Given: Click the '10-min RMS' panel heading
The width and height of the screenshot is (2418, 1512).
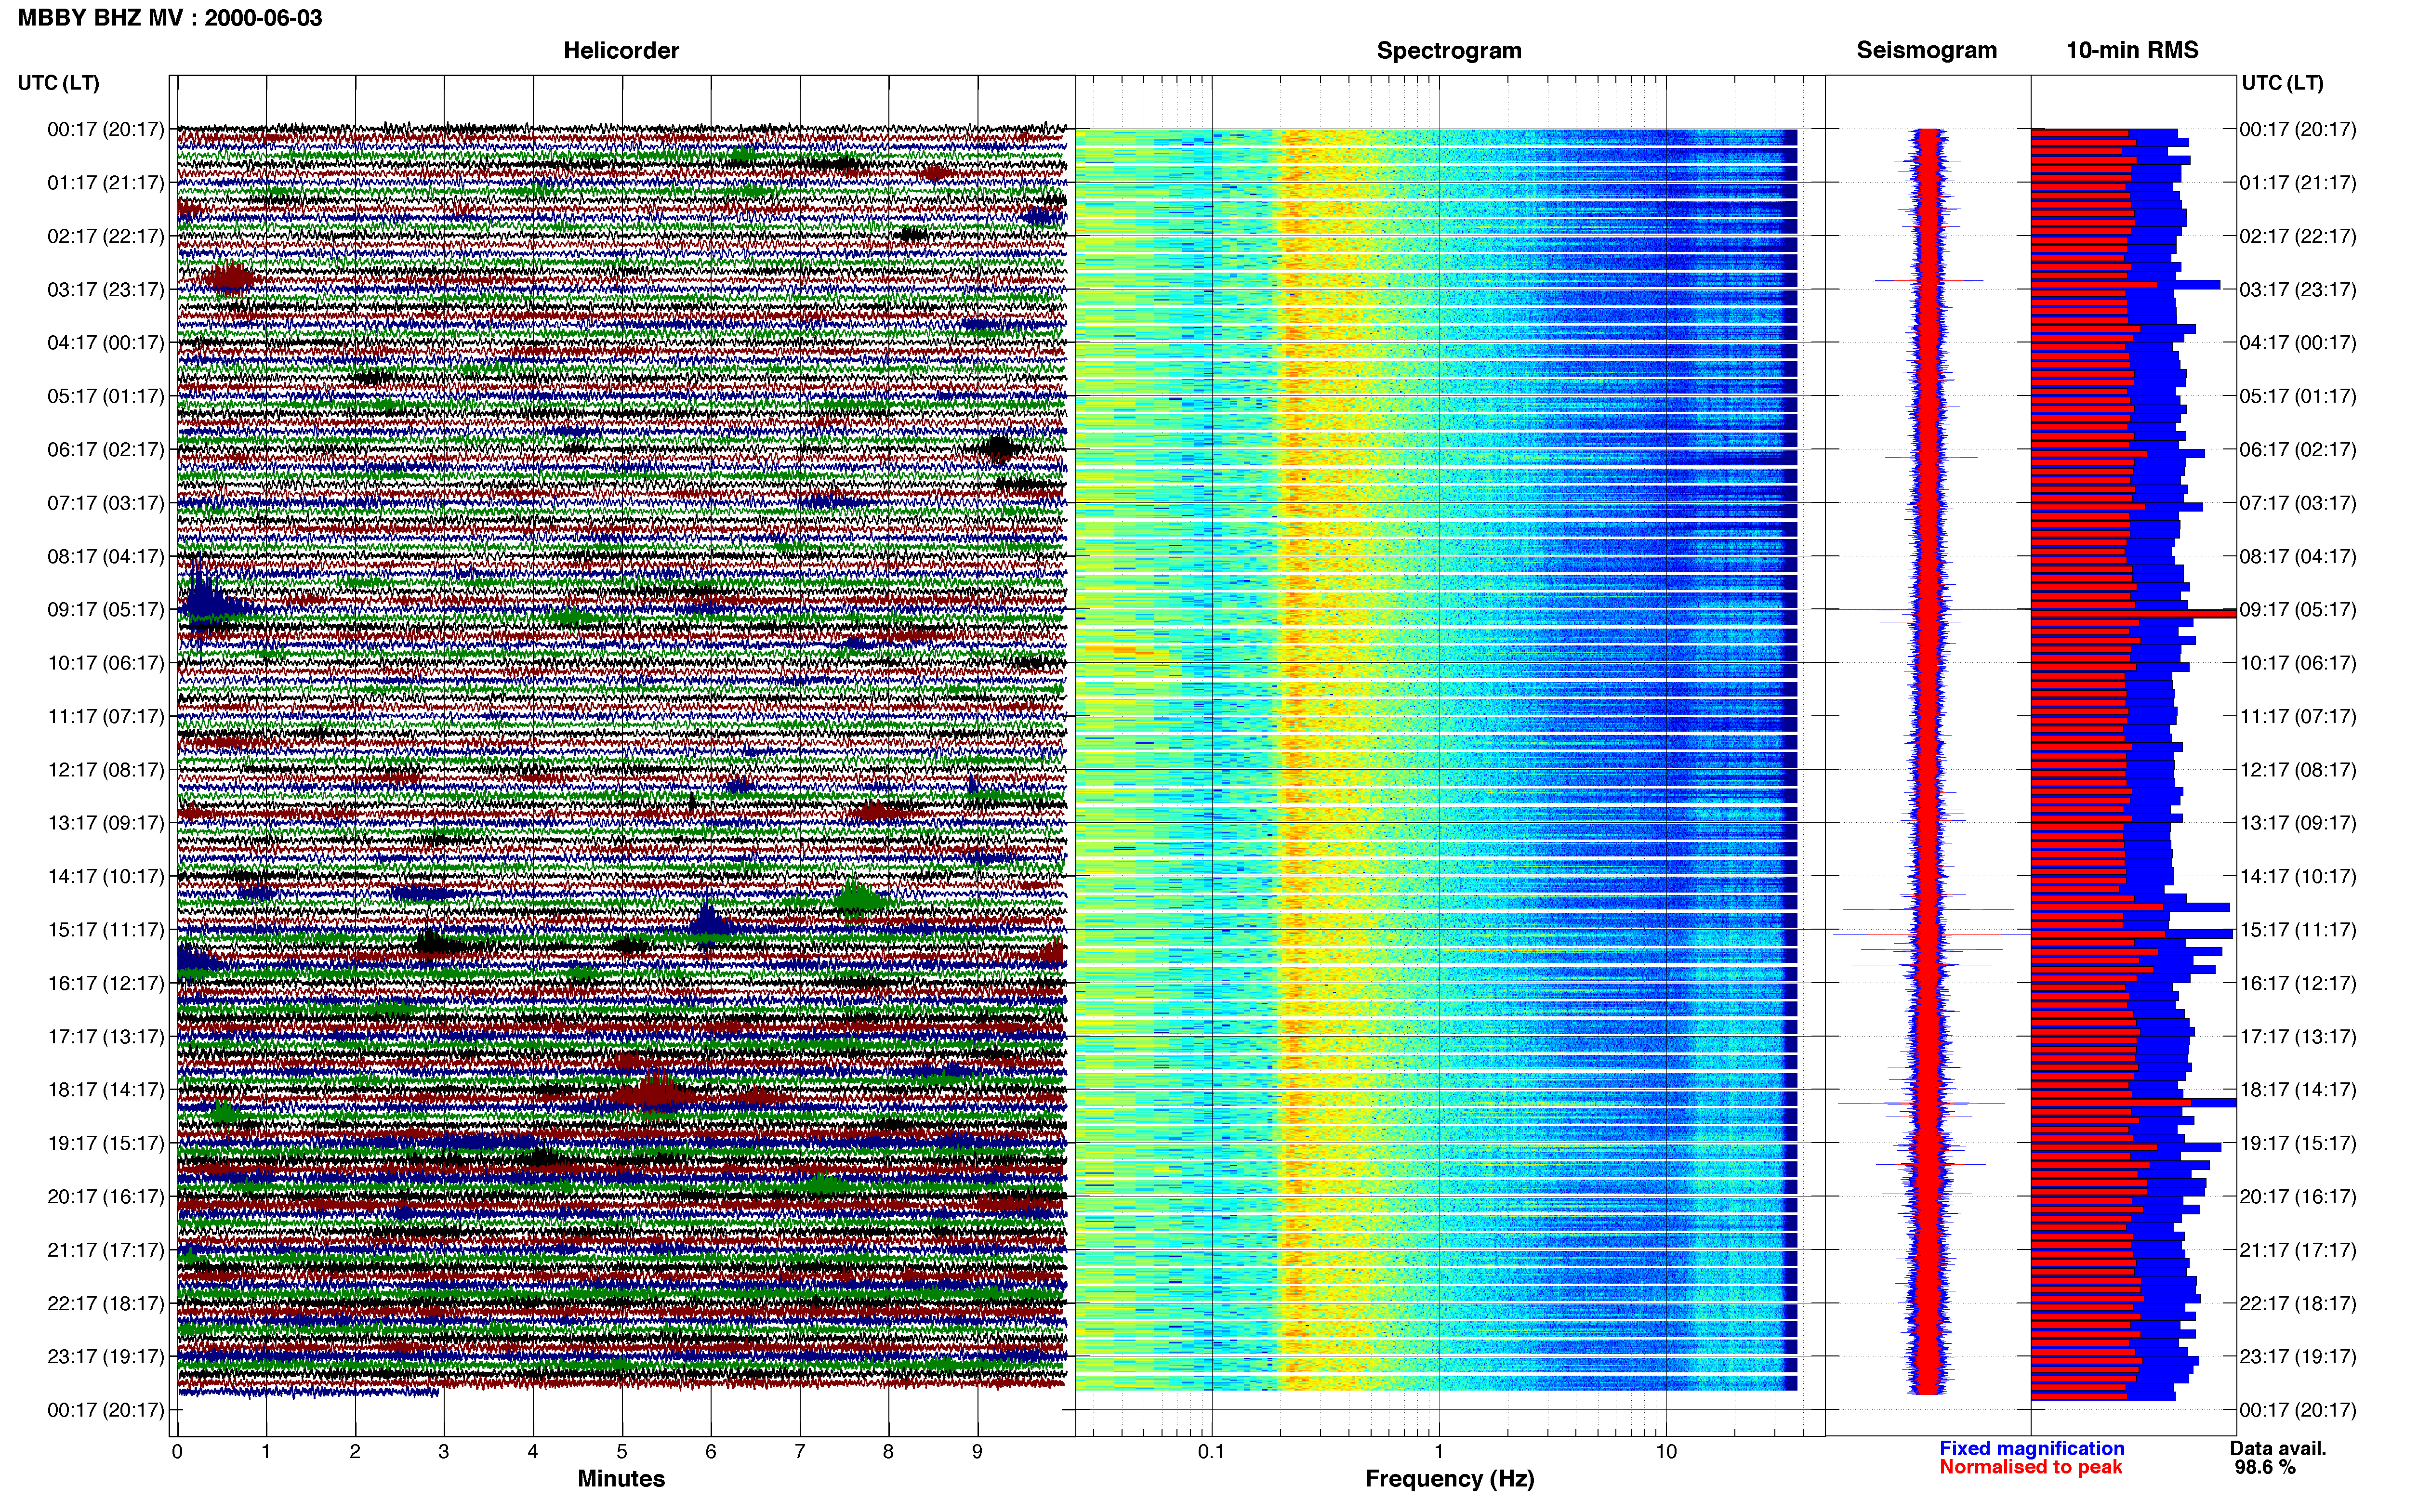Looking at the screenshot, I should (2132, 50).
